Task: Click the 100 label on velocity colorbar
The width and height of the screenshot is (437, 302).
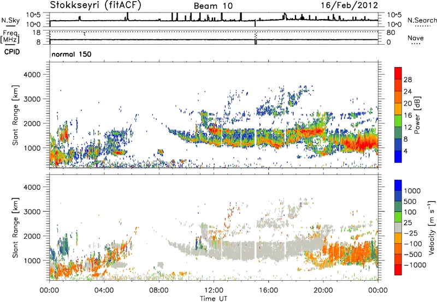Action: pos(411,212)
